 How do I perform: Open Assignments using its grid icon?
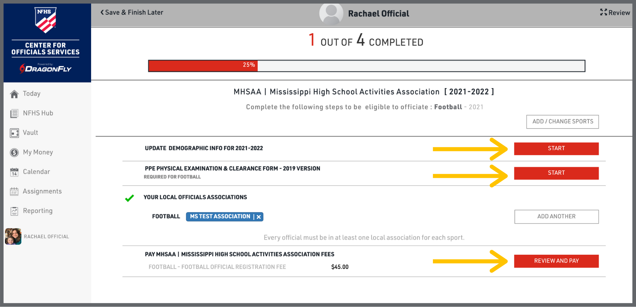[x=14, y=192]
